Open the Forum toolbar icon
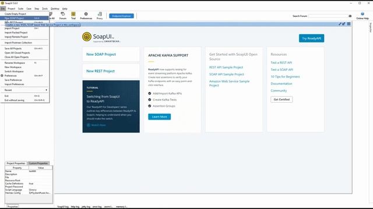The height and width of the screenshot is (209, 373). click(63, 16)
